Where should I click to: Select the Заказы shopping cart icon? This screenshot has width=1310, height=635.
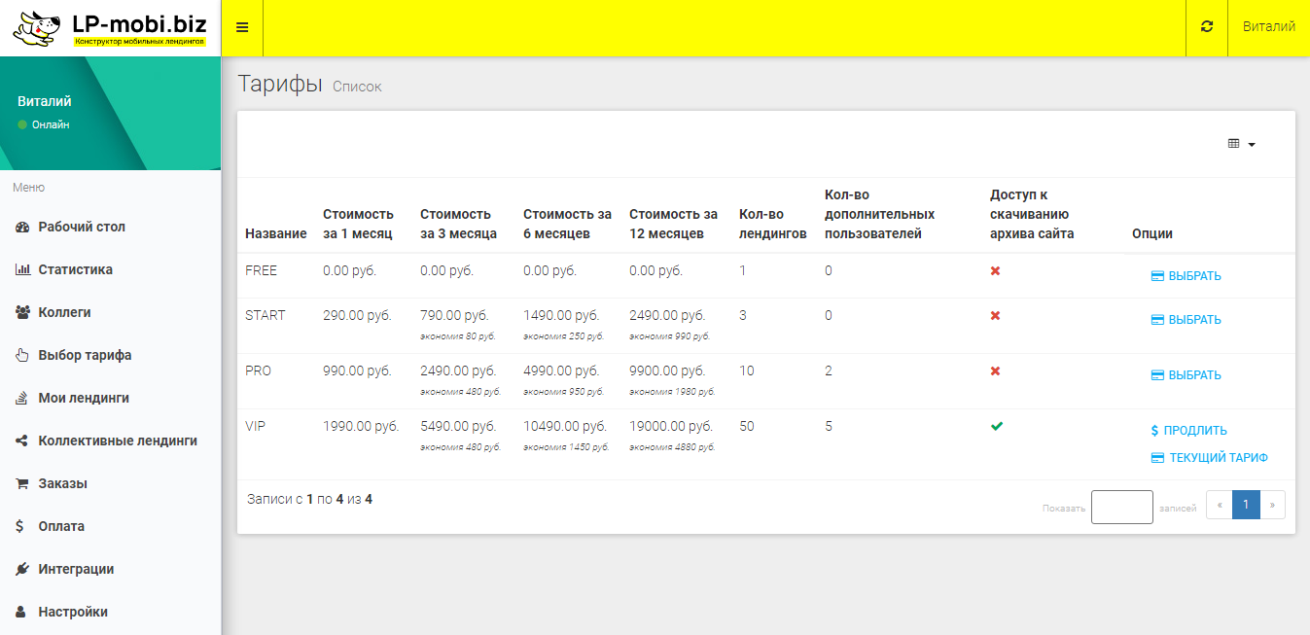coord(21,483)
